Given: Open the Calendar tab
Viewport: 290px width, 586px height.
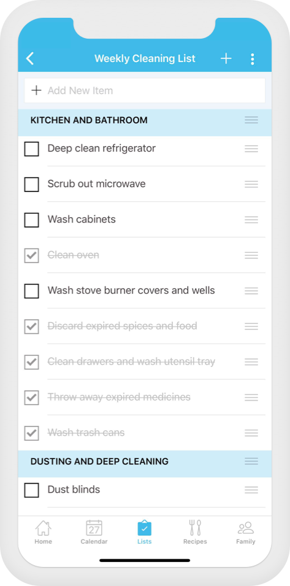Looking at the screenshot, I should (x=94, y=532).
